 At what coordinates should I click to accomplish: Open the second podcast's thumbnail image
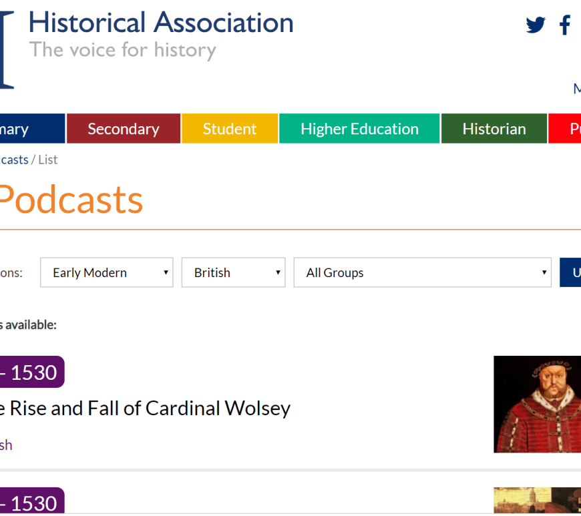click(x=537, y=500)
